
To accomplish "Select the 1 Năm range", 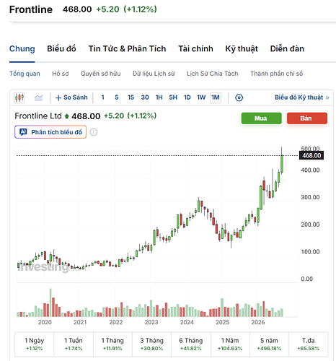I will click(x=230, y=344).
